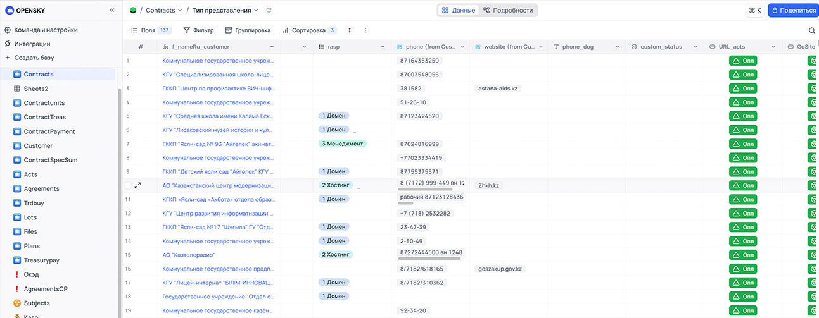Click the Acts table icon in sidebar
819x318 pixels.
(x=17, y=174)
